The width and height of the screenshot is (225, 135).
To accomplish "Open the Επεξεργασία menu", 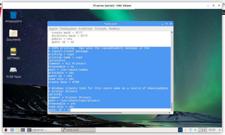I will tap(68, 29).
